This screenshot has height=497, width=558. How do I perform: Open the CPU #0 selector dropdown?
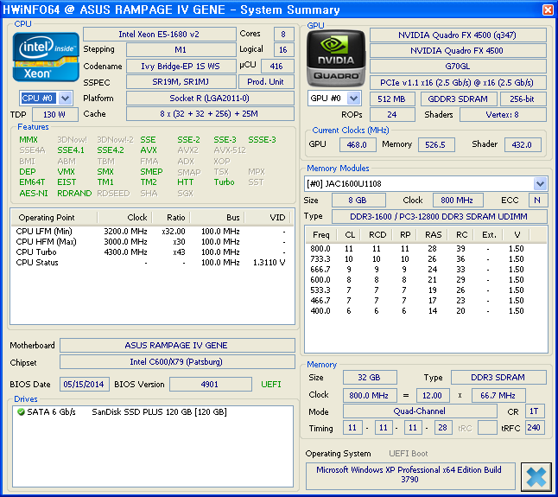click(65, 98)
